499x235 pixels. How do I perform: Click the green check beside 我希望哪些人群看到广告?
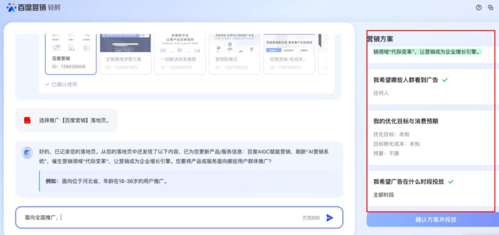(445, 80)
